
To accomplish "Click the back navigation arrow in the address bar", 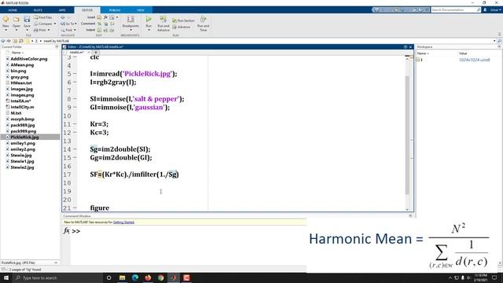I will [x=3, y=41].
